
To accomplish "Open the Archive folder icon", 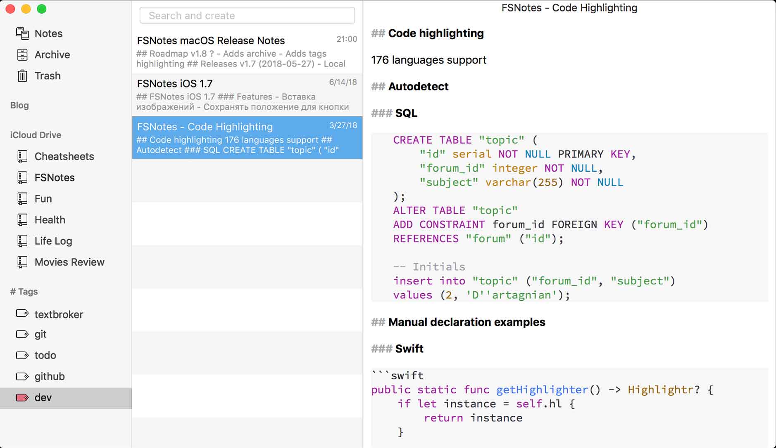I will coord(22,54).
